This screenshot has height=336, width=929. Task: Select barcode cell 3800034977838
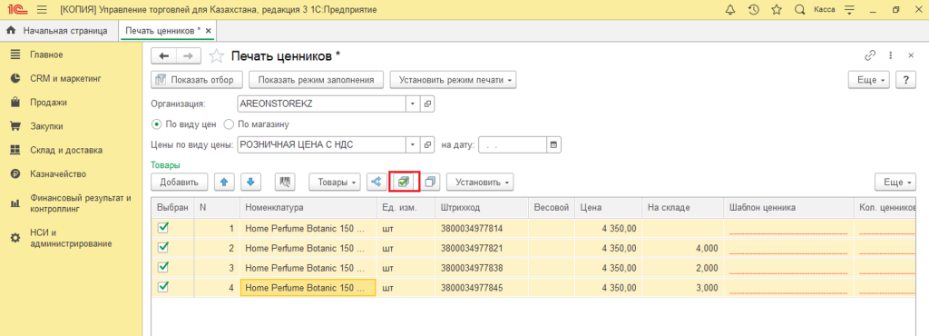point(482,268)
